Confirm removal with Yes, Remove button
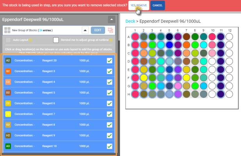Screen dimensions: 241x156 (138, 5)
